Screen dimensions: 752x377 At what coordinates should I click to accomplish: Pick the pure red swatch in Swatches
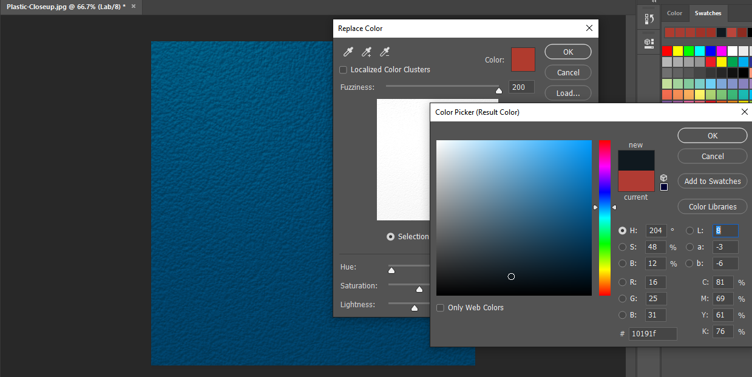pos(667,50)
